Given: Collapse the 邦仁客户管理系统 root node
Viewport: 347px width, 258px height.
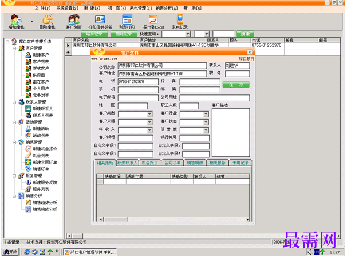Looking at the screenshot, I should pos(7,42).
